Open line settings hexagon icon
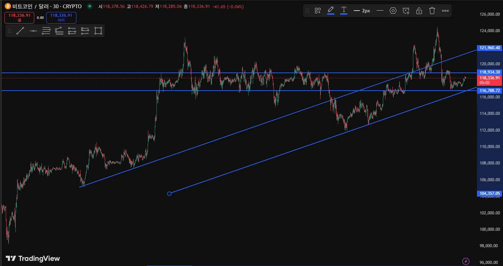This screenshot has width=503, height=266. (393, 11)
